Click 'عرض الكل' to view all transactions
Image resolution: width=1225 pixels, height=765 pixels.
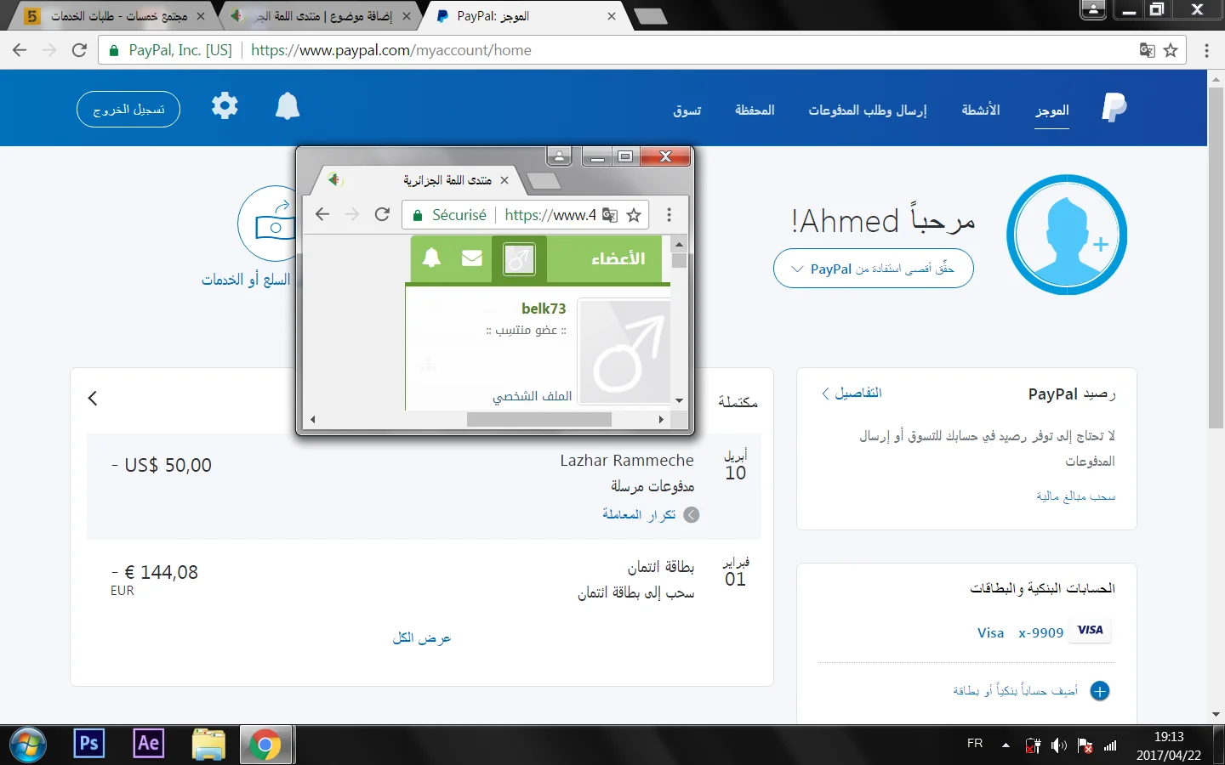422,637
